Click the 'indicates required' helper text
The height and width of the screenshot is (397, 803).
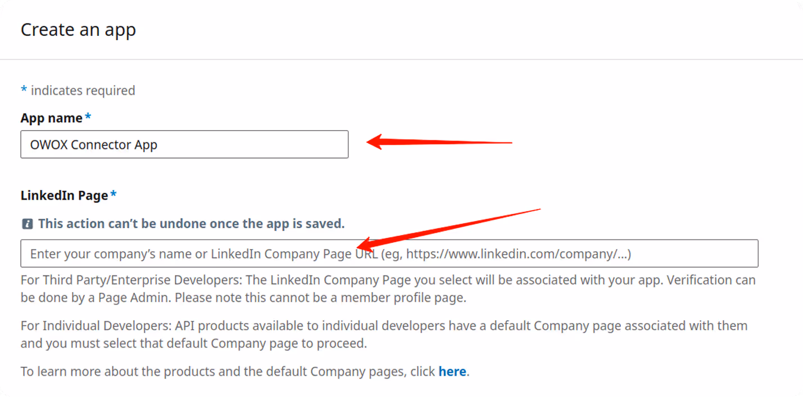83,90
